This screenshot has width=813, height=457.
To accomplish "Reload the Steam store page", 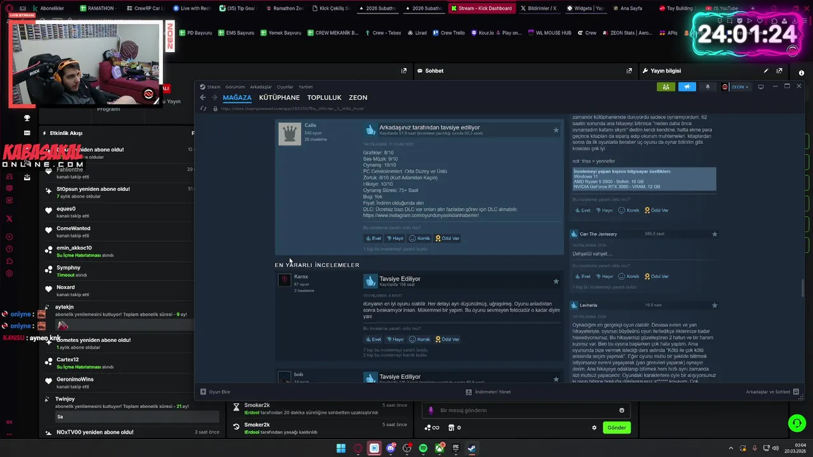I will pyautogui.click(x=203, y=109).
